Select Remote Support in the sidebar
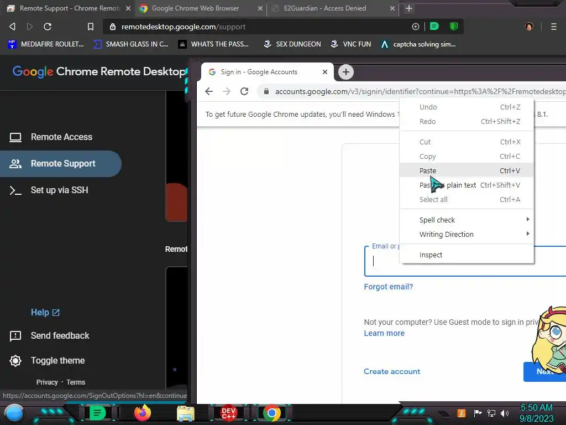This screenshot has height=425, width=566. click(x=61, y=164)
